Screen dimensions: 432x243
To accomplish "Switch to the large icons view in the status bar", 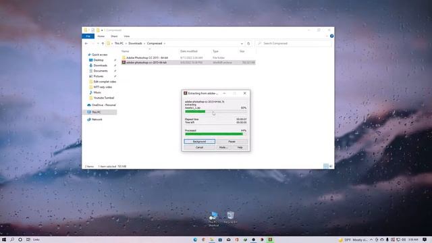I will point(331,166).
